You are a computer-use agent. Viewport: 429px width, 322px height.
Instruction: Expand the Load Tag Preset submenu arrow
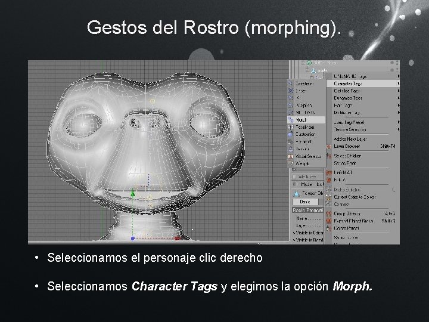coord(399,122)
